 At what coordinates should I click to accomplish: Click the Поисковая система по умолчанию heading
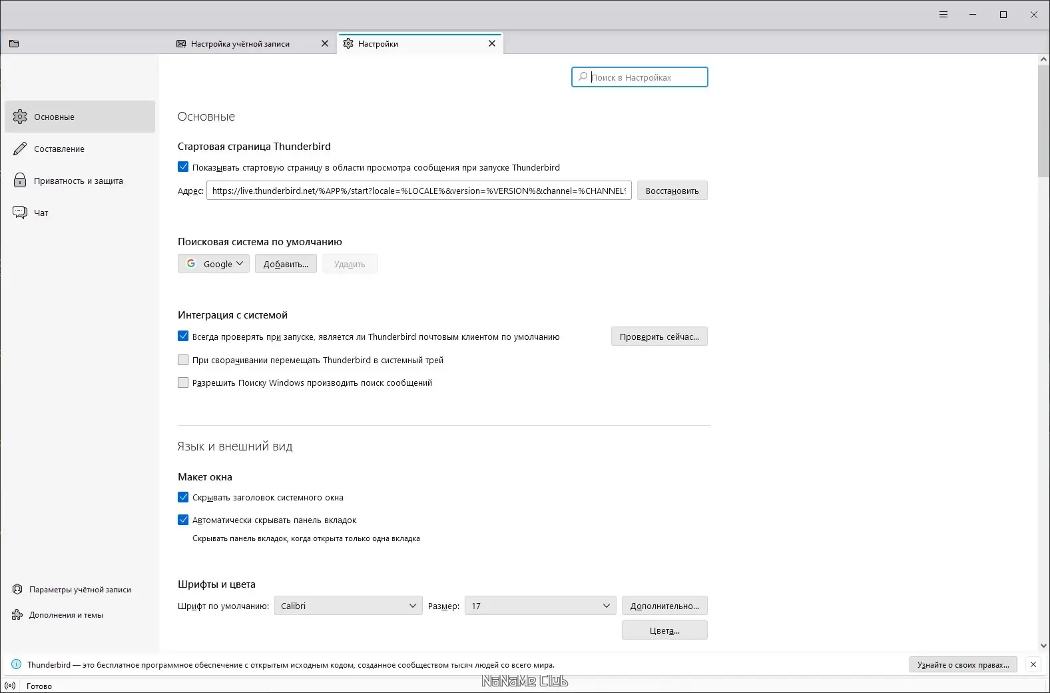(x=260, y=242)
